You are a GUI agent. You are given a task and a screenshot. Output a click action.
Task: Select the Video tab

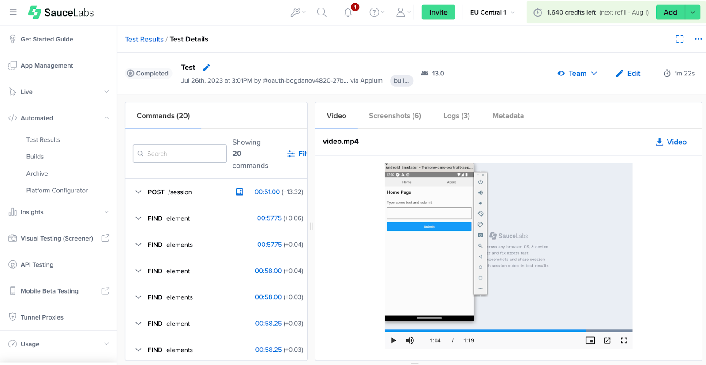[336, 116]
